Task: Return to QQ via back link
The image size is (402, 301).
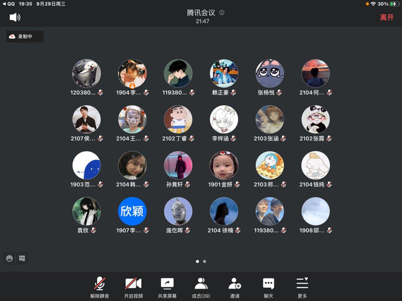Action: 9,4
